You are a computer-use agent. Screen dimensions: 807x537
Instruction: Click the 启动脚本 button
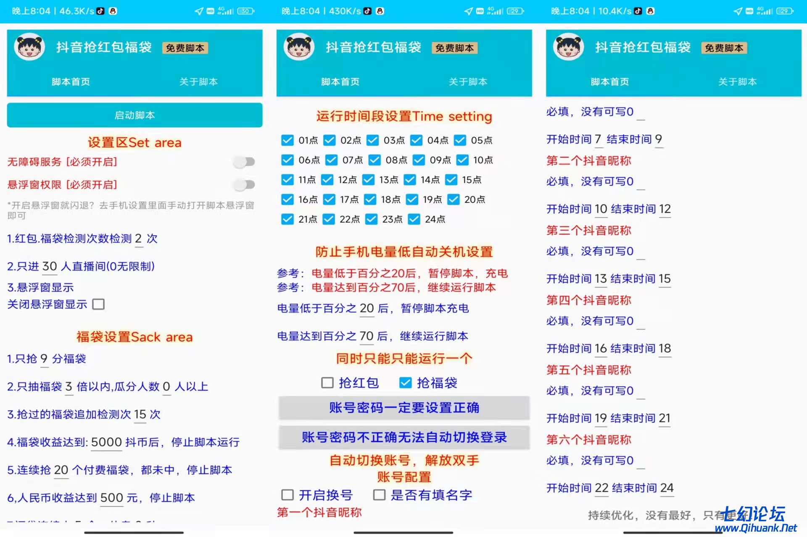point(134,115)
